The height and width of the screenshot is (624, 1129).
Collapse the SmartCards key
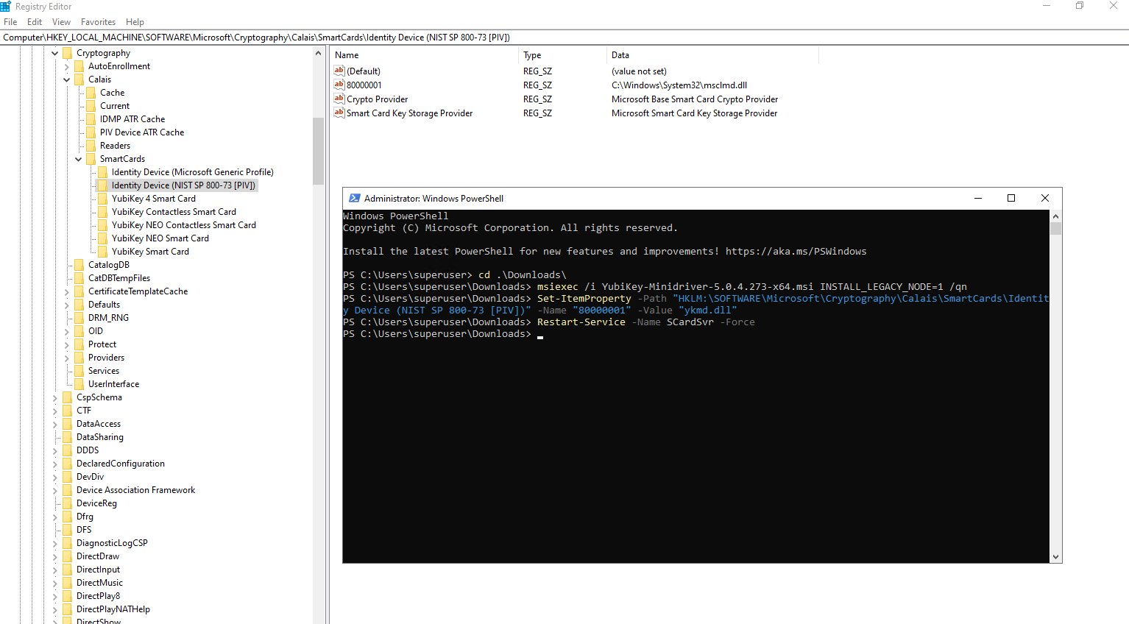pos(79,159)
